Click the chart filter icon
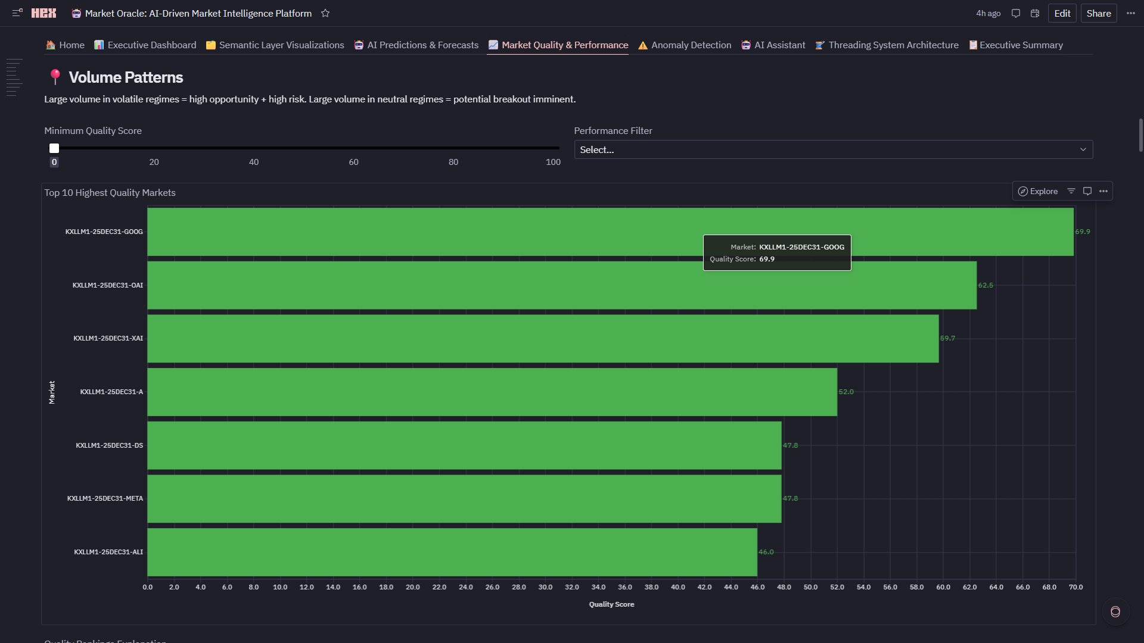 [x=1071, y=191]
